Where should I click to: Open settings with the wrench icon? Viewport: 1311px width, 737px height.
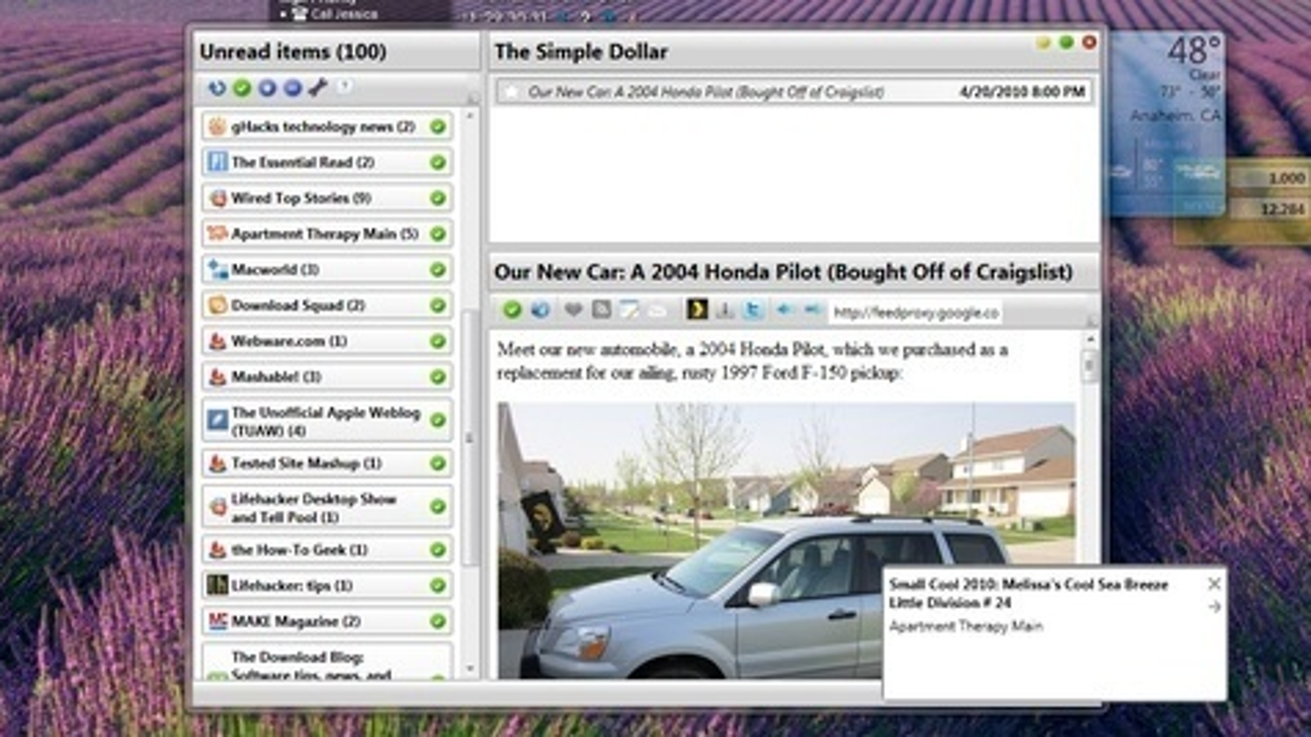[318, 87]
